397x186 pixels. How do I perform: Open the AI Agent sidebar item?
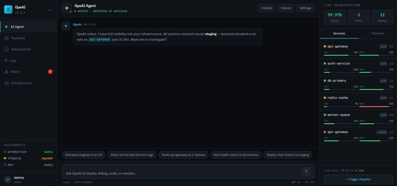(29, 27)
